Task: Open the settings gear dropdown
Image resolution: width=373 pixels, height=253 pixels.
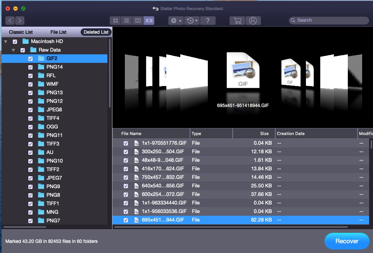Action: (176, 21)
